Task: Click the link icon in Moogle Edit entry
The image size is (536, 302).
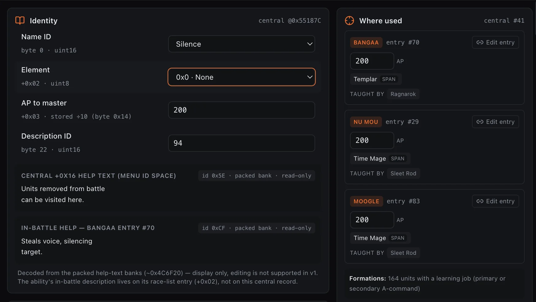Action: tap(480, 201)
